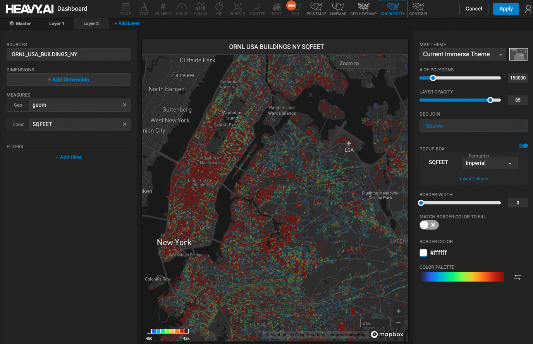Select the Pointmap chart icon
The height and width of the screenshot is (344, 533).
tap(316, 9)
